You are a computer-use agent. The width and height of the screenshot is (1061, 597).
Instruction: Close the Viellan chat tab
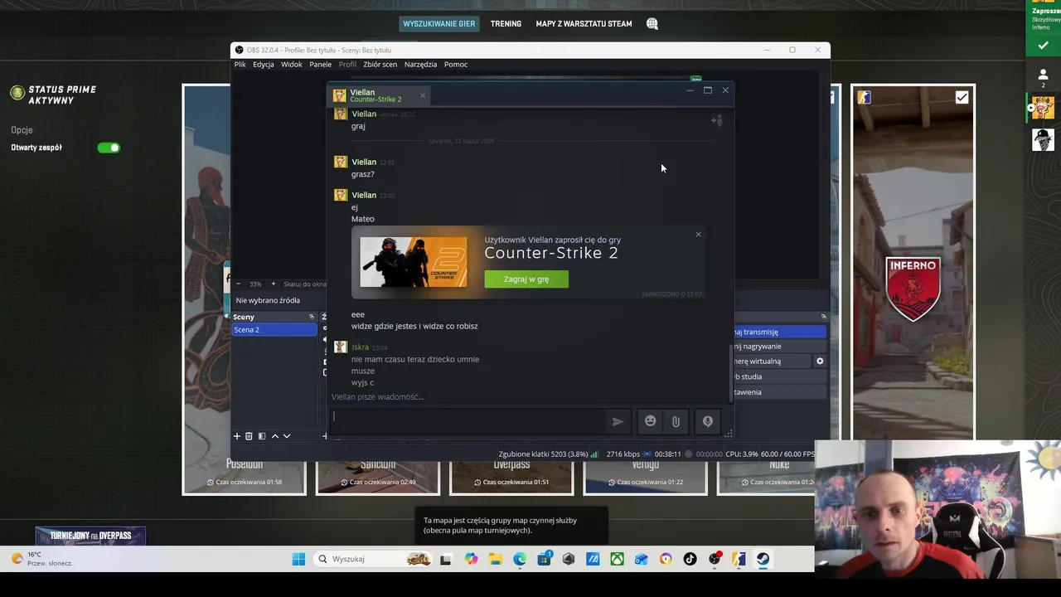[422, 95]
